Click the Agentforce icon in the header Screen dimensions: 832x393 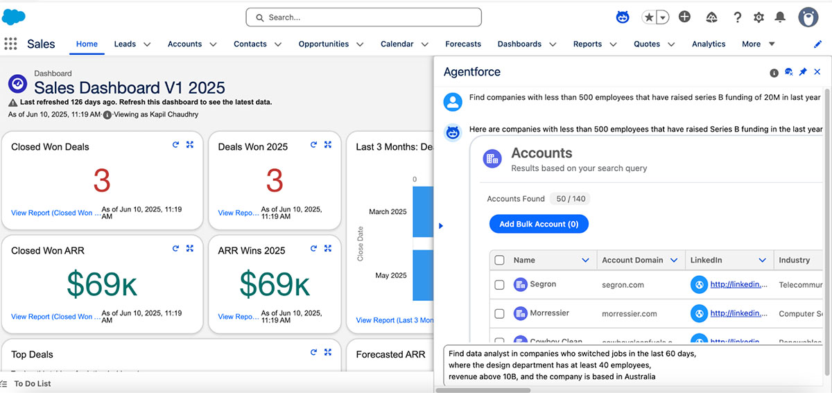pos(623,17)
